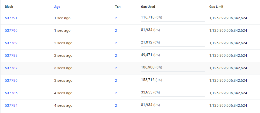Show transactions via Txn link, row 537786
The width and height of the screenshot is (260, 113).
pos(116,80)
